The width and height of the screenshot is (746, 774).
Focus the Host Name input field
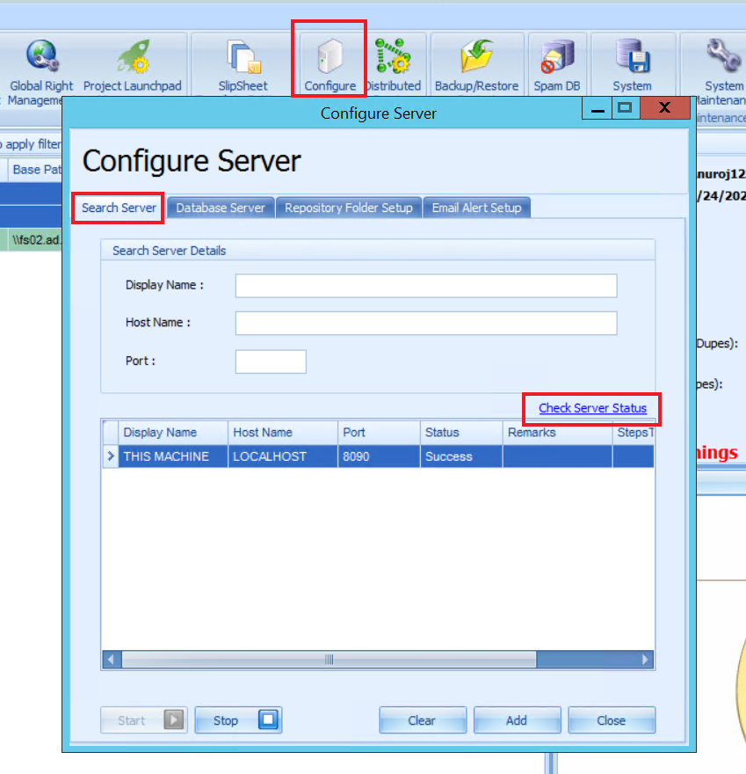coord(426,323)
